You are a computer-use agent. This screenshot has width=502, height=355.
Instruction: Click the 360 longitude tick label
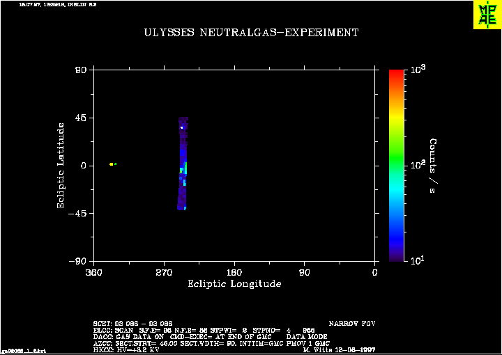click(94, 273)
